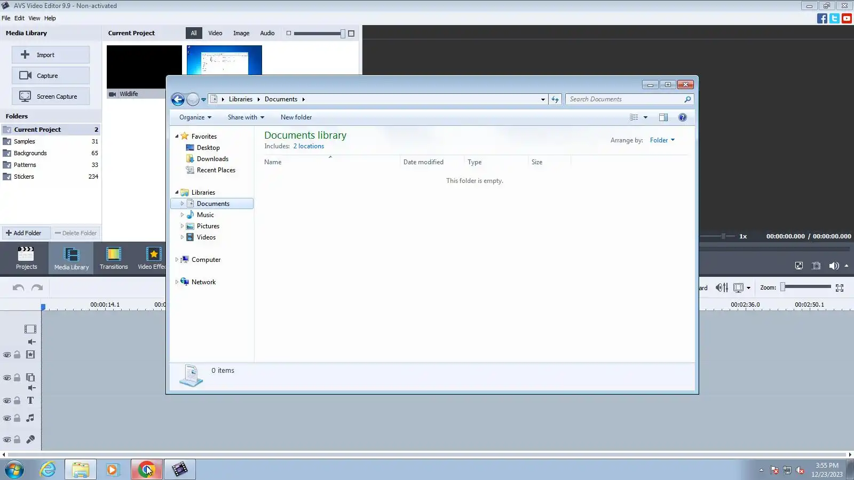Open the Projects section
Screen dimensions: 854x480
coord(26,258)
